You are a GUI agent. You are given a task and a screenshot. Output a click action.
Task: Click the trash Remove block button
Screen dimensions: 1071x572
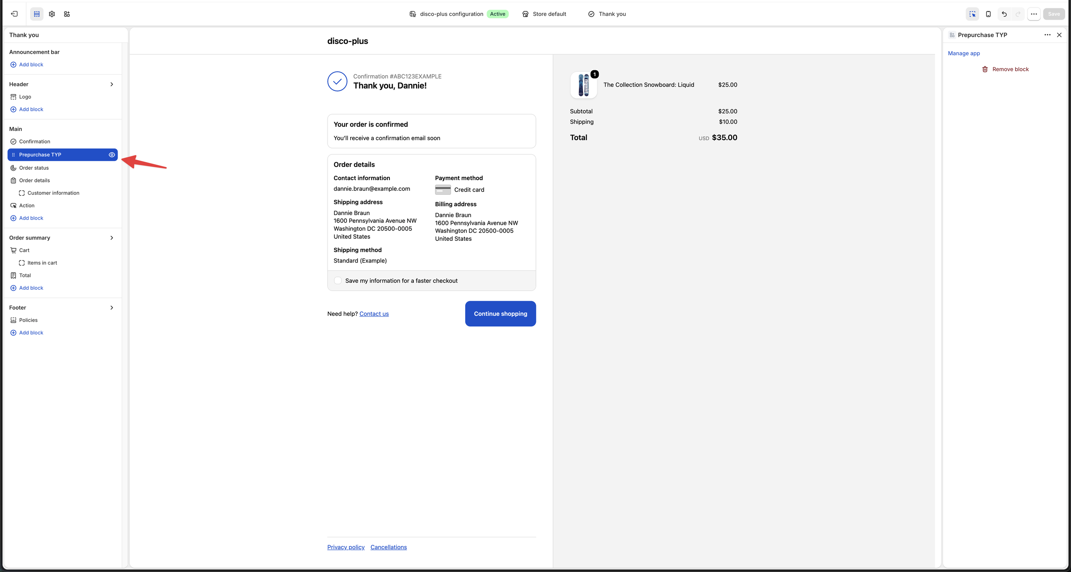click(x=1005, y=69)
